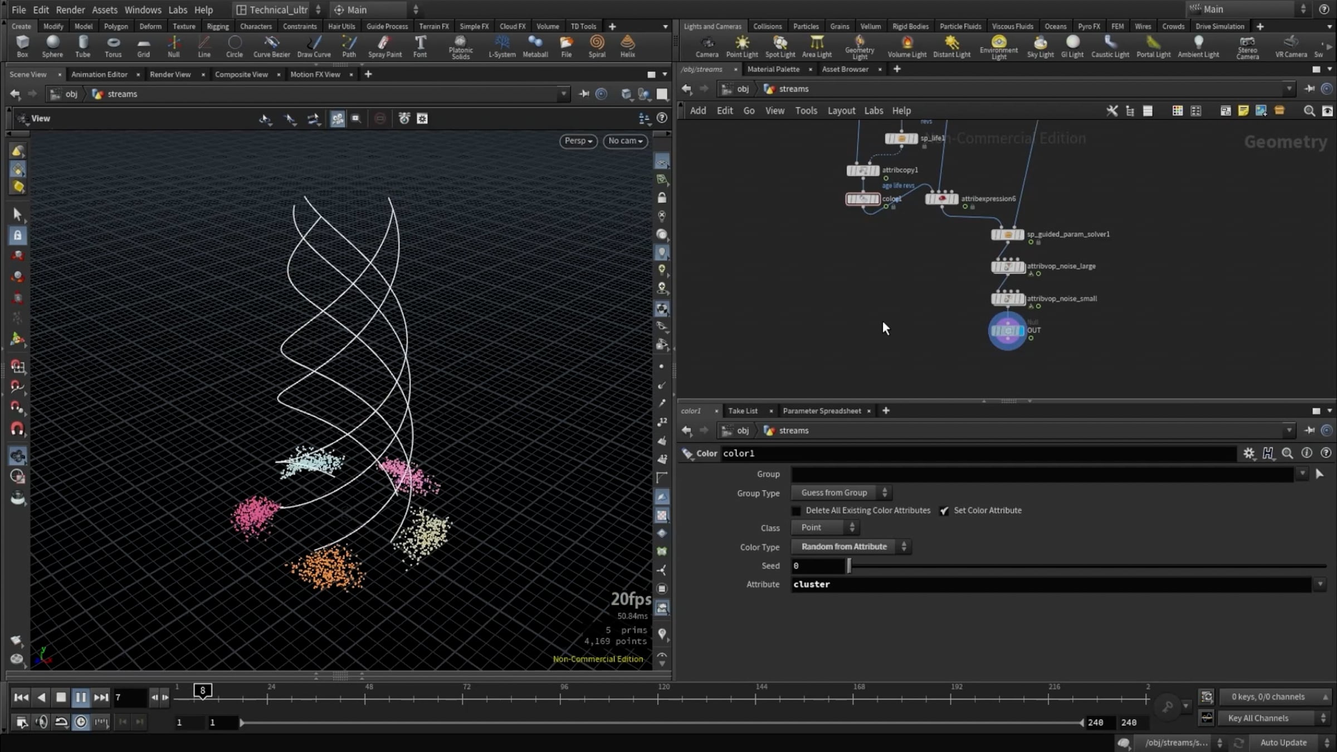Add a Sky Light
Image resolution: width=1337 pixels, height=752 pixels.
pos(1040,47)
